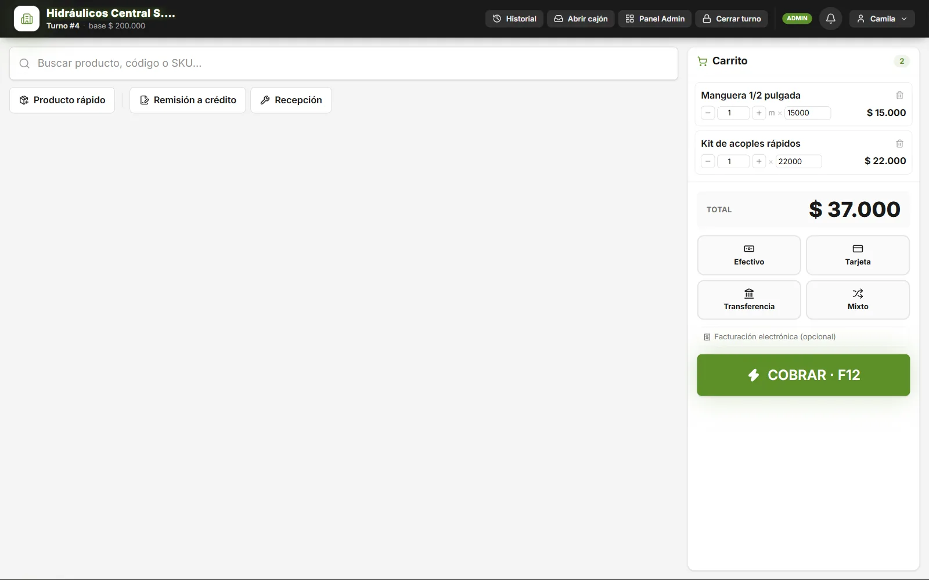Click the store logo icon in header

[27, 19]
